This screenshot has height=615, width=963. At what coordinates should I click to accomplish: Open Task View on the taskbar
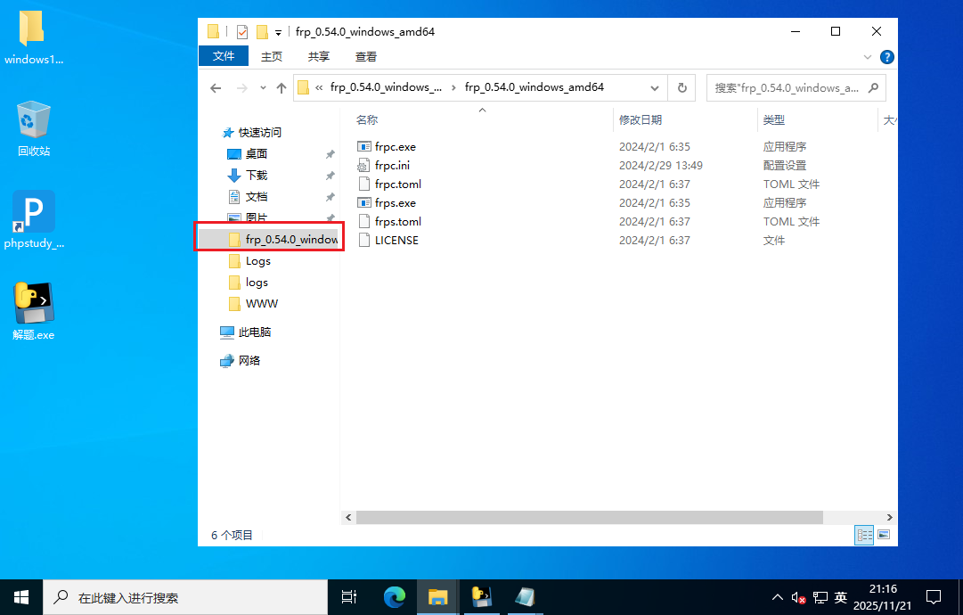pyautogui.click(x=349, y=597)
